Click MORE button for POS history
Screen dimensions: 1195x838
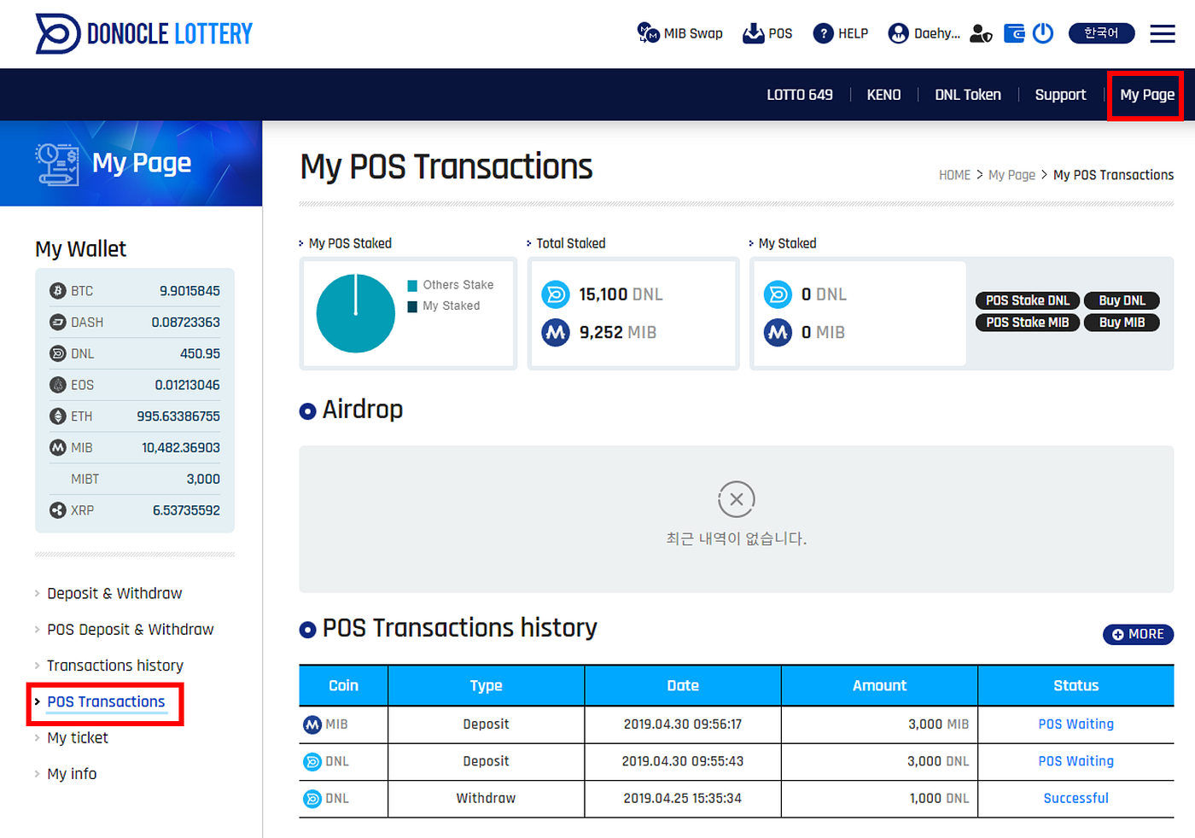(1138, 634)
